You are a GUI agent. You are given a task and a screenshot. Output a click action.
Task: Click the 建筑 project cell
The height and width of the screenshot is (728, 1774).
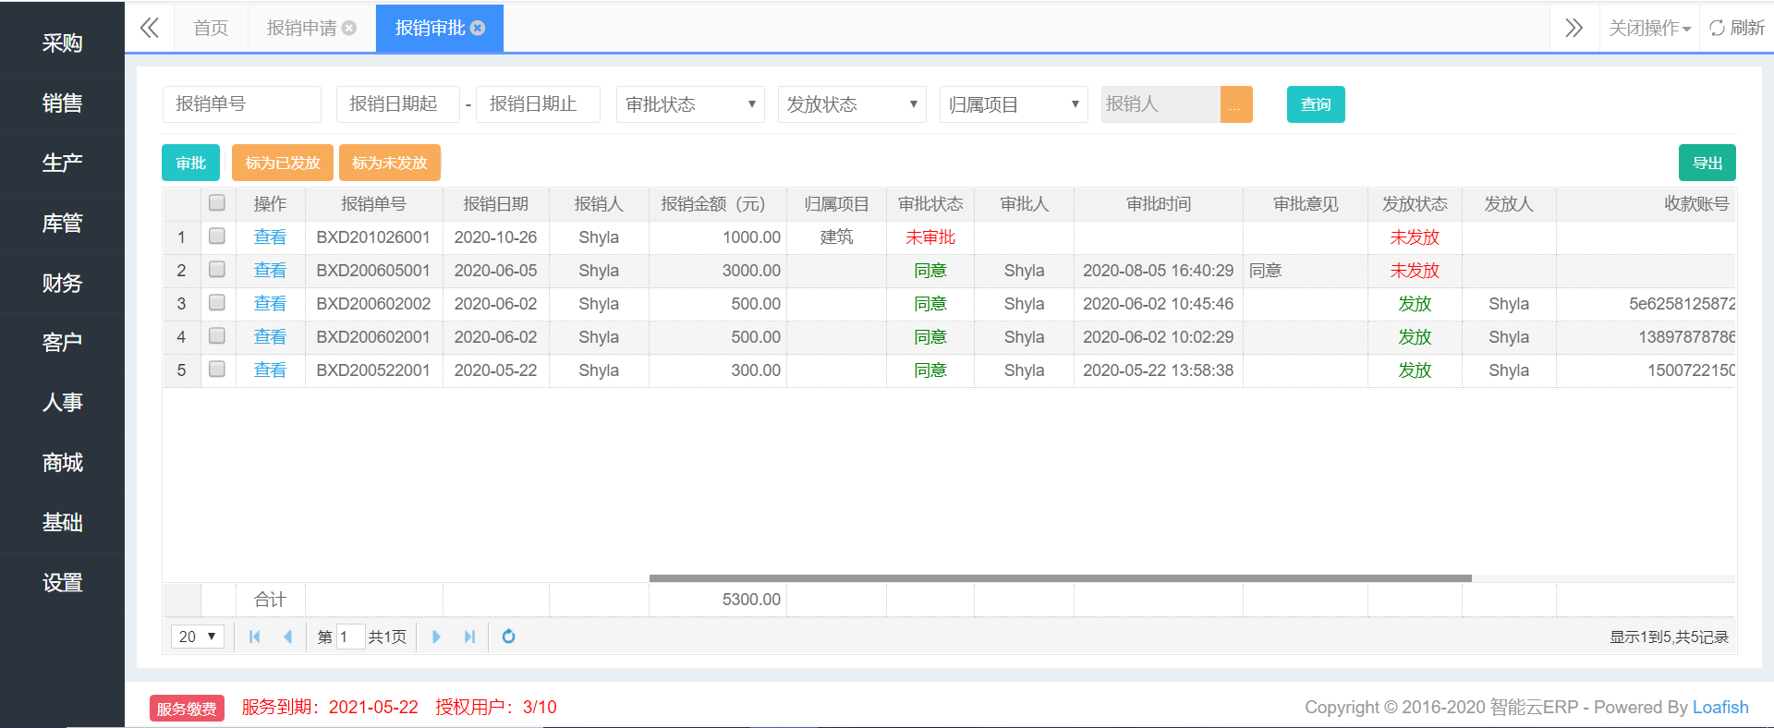click(836, 237)
